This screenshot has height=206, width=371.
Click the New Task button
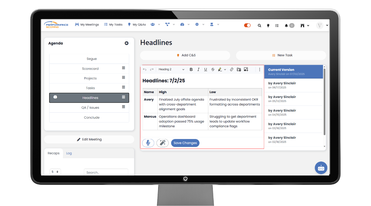coord(281,55)
